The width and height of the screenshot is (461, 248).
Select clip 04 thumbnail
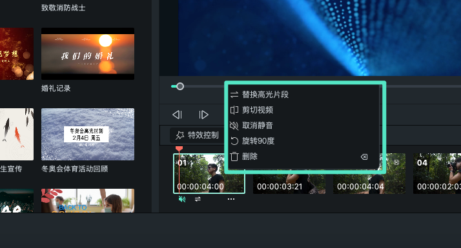click(x=437, y=173)
